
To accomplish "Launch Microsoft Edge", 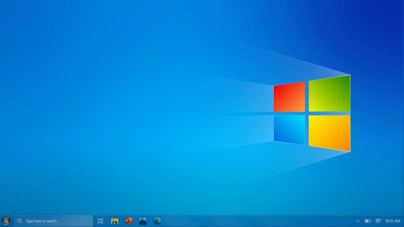I will point(157,221).
